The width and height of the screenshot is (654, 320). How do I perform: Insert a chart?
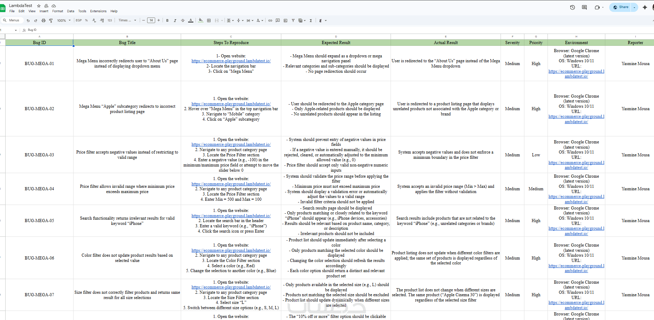[285, 21]
